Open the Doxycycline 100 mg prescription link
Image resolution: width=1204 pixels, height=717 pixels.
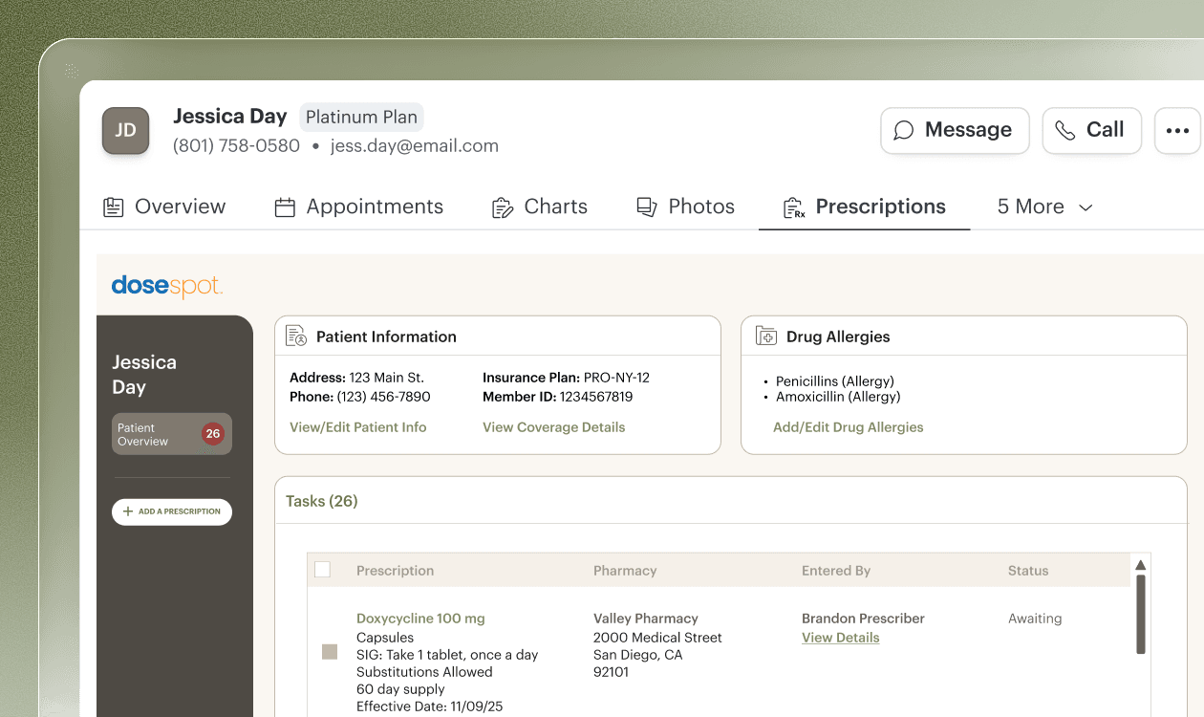click(x=420, y=619)
